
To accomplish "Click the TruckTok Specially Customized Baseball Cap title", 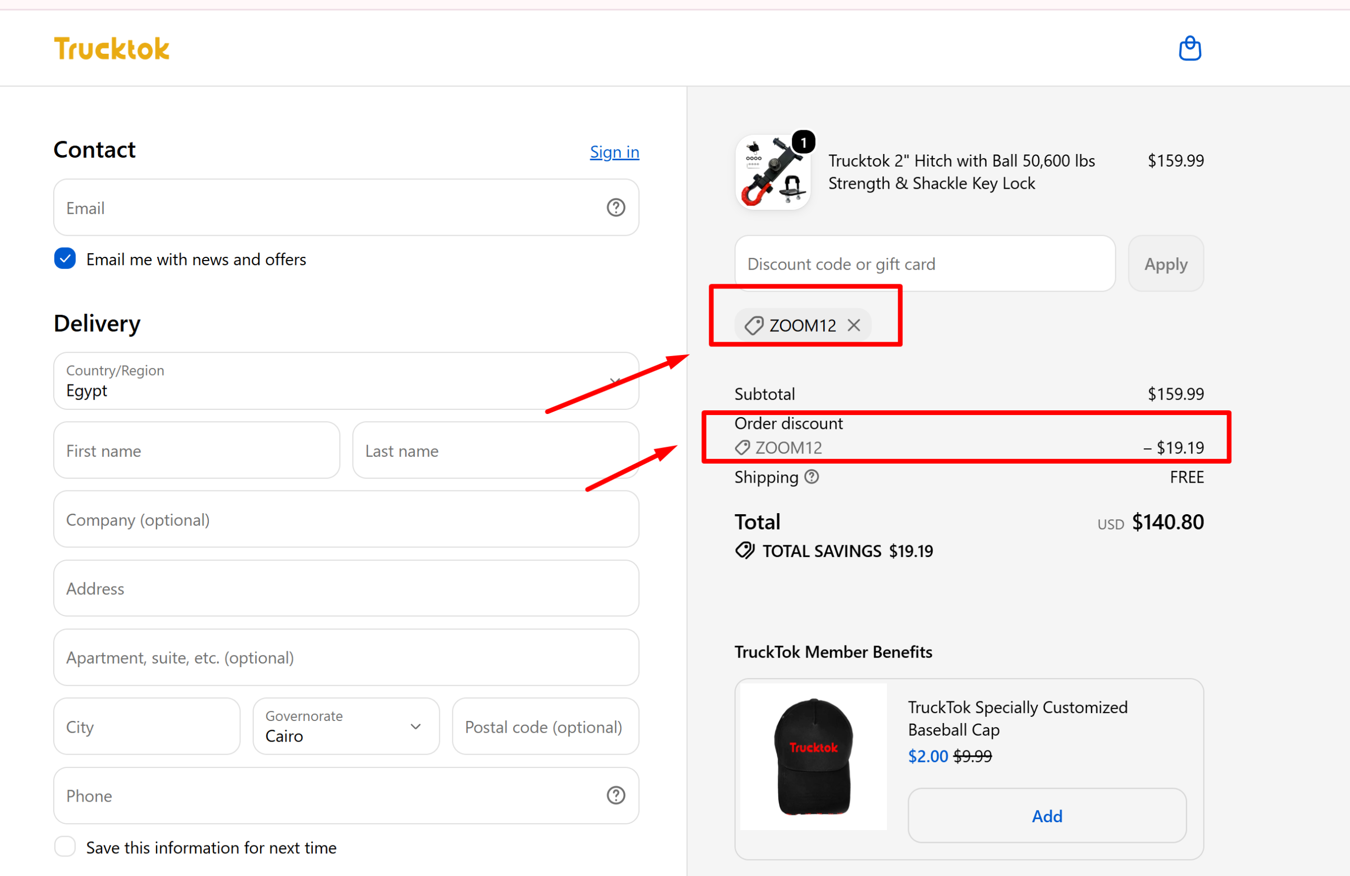I will coord(1018,718).
